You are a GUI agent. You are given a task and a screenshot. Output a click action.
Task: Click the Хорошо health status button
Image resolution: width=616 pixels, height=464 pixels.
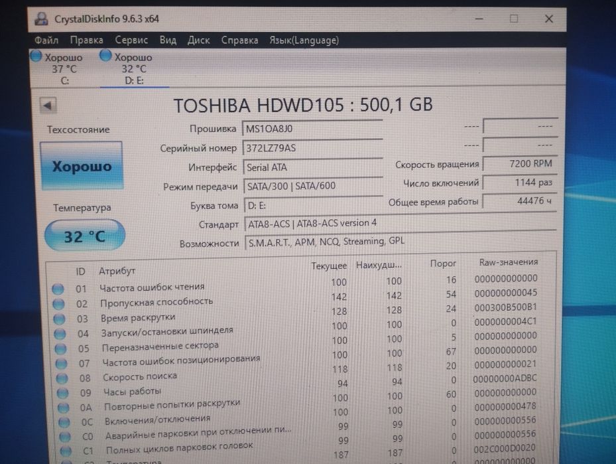point(82,166)
